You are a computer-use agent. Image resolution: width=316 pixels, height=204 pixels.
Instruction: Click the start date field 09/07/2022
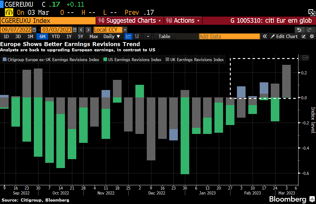[16, 30]
